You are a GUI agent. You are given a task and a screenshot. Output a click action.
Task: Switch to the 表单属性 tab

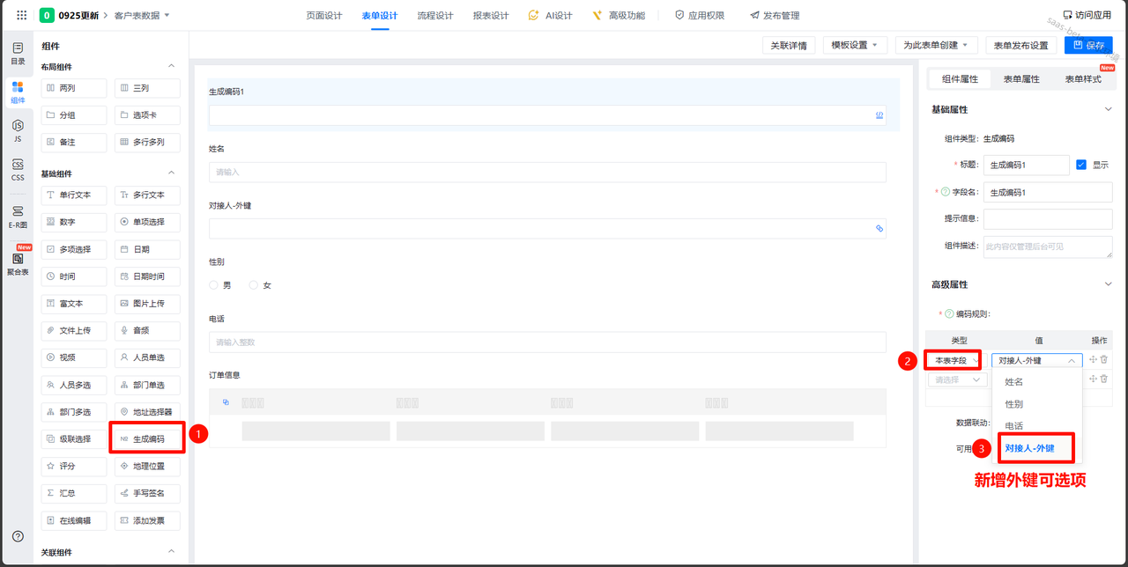pos(1021,79)
